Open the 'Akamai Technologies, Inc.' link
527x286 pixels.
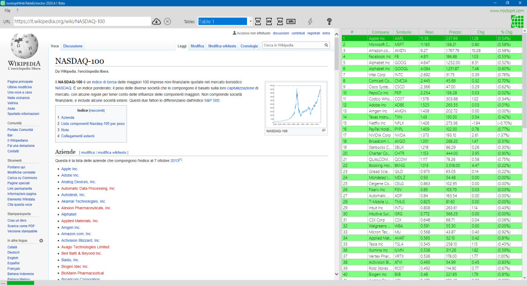point(83,201)
